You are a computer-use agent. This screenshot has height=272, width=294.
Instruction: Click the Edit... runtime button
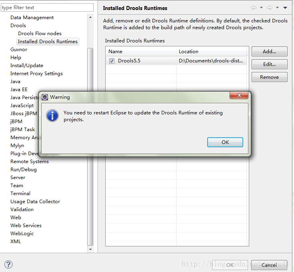point(270,64)
